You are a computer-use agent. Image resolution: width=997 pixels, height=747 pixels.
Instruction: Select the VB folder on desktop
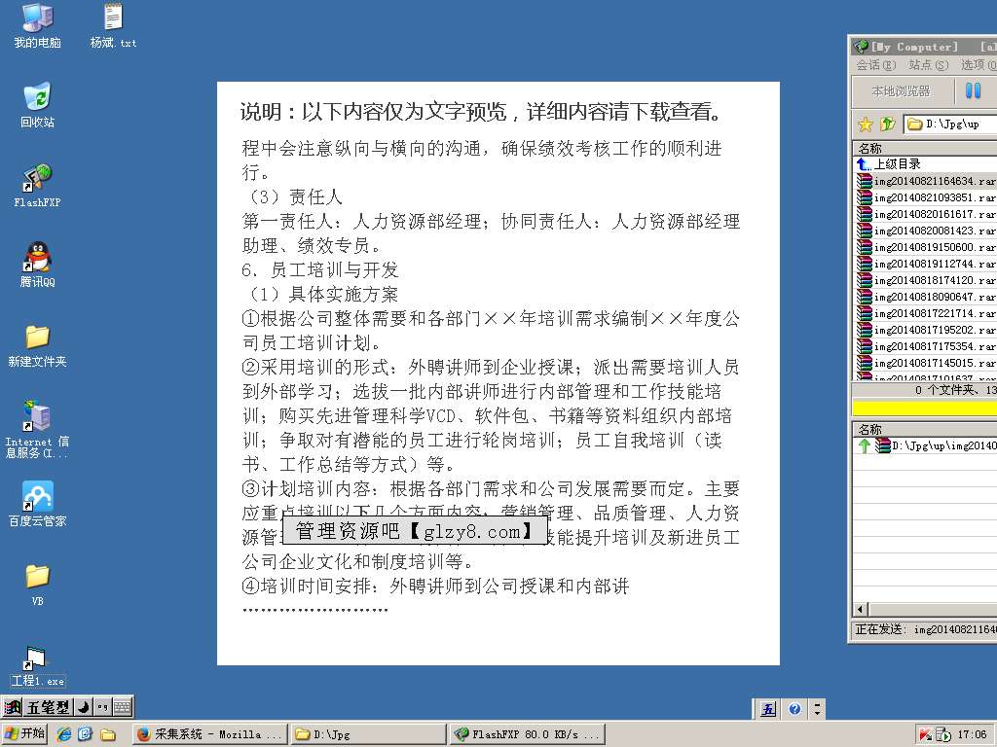click(x=38, y=585)
